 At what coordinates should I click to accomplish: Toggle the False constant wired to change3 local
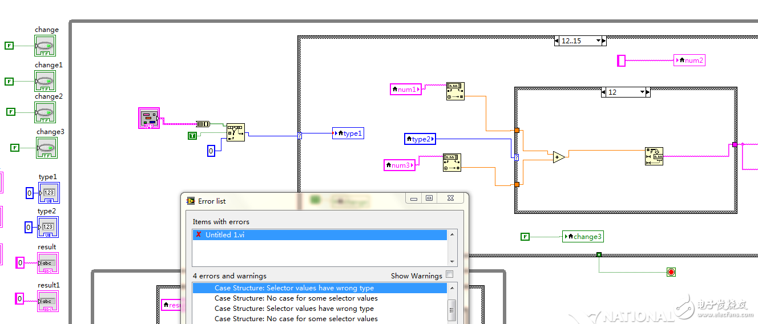525,236
